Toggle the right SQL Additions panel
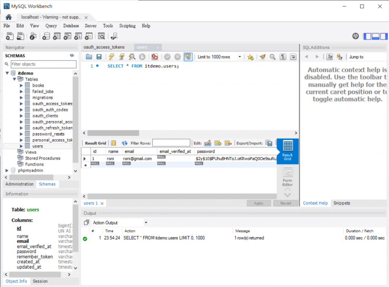Viewport: 389px width, 287px height. (x=384, y=36)
